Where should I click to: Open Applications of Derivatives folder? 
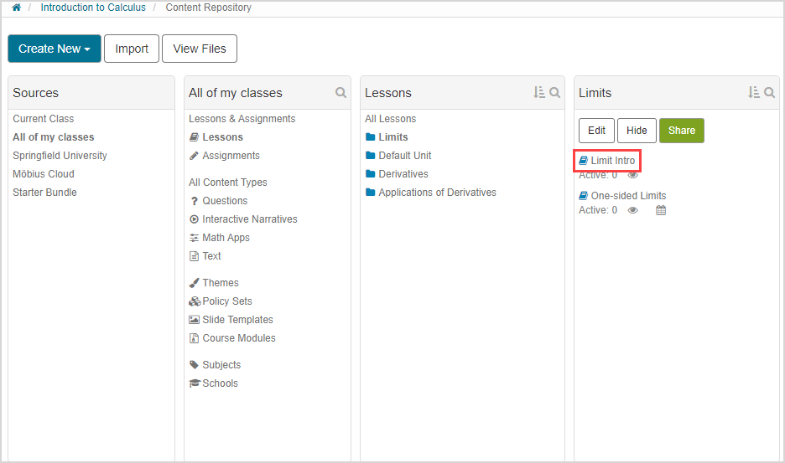click(x=436, y=193)
